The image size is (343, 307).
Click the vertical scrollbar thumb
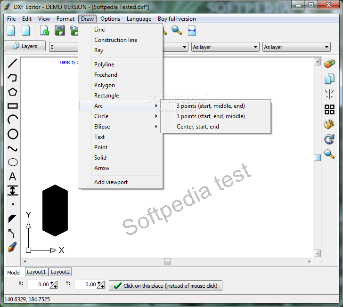[x=317, y=157]
